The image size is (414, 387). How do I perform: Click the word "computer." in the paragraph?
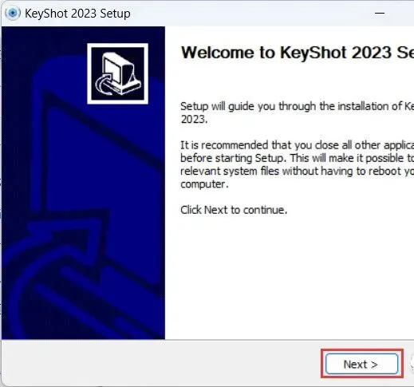204,184
